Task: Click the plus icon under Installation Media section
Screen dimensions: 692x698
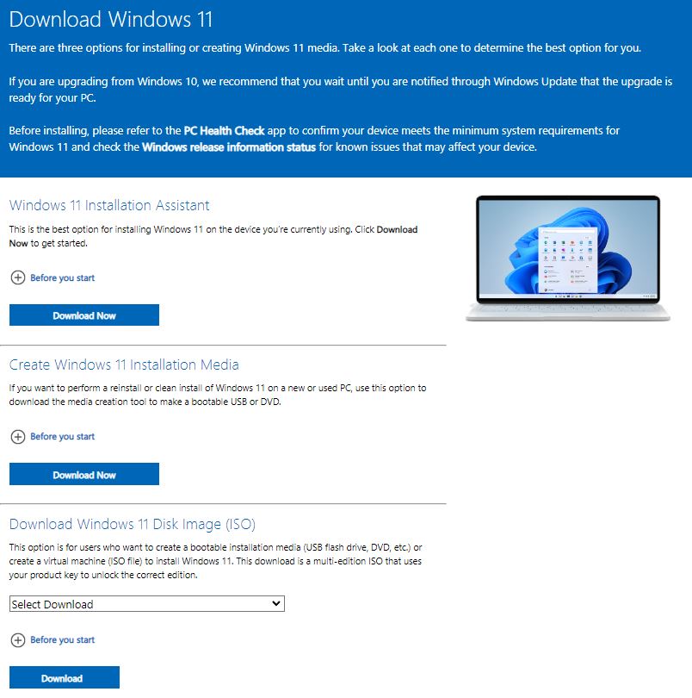Action: 19,437
